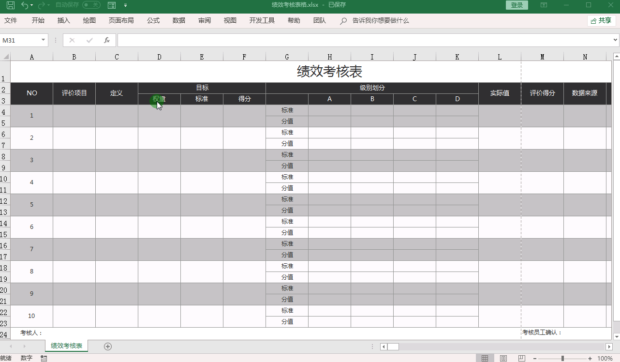
Task: Click the 100% zoom level
Action: click(x=605, y=359)
